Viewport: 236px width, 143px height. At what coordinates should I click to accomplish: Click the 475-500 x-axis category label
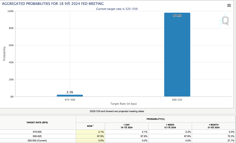(70, 100)
